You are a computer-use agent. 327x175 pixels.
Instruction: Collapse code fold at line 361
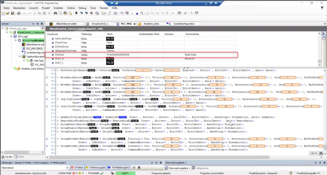tap(47, 77)
